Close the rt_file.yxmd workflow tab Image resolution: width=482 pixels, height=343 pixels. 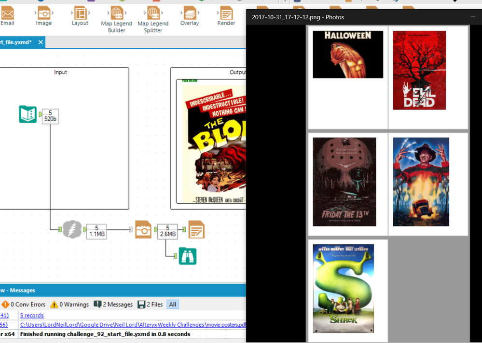(x=41, y=42)
